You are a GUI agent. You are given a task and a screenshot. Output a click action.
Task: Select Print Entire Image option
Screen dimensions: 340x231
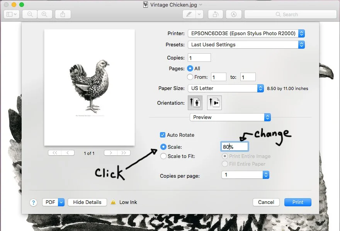point(225,156)
